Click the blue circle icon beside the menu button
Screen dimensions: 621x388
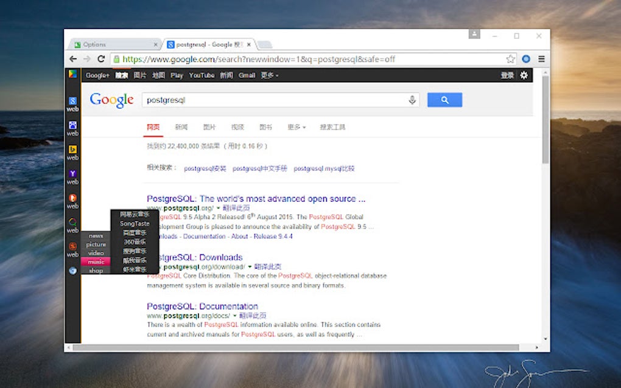pos(526,58)
